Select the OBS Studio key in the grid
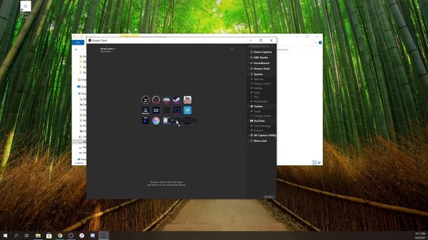 click(146, 99)
